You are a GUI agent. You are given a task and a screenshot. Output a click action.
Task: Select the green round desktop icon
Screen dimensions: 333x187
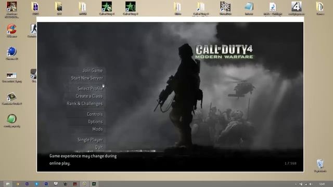point(11,121)
